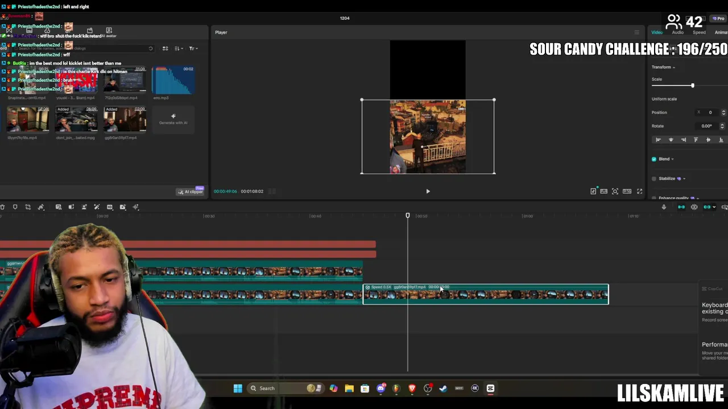Switch to the Speed properties tab
The image size is (728, 409).
pyautogui.click(x=699, y=32)
